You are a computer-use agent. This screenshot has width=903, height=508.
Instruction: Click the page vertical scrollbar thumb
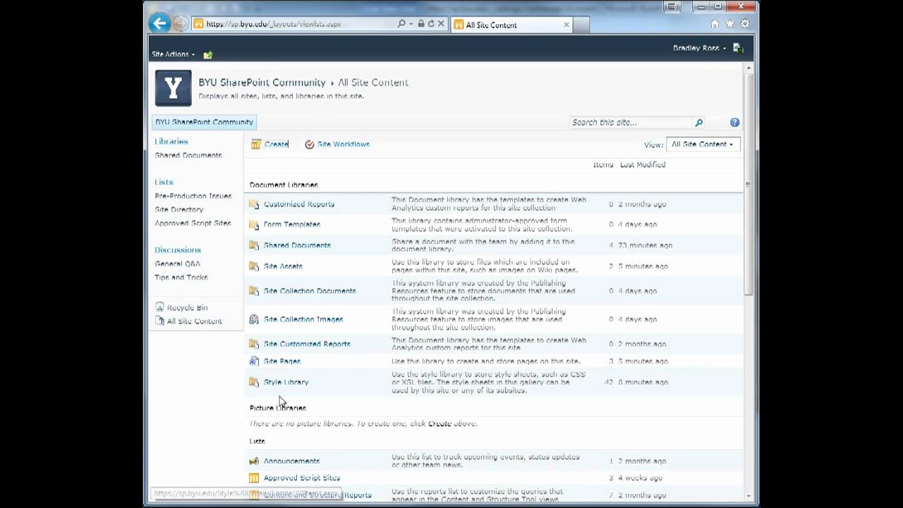748,183
